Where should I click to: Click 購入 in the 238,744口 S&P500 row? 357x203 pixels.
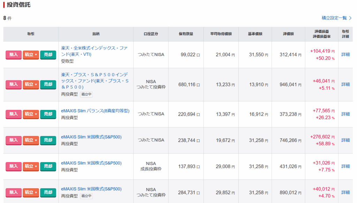[14, 140]
